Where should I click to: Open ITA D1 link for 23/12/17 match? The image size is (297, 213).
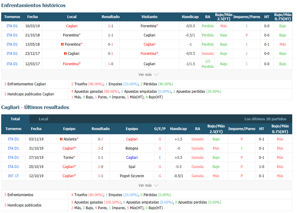12,54
